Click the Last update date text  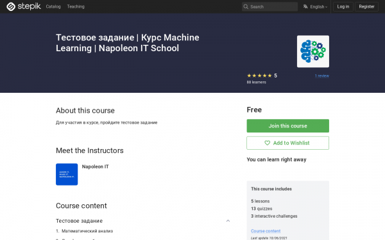[x=269, y=238]
